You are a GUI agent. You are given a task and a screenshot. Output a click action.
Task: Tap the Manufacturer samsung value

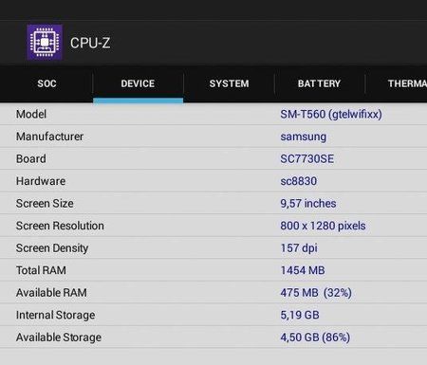[303, 137]
